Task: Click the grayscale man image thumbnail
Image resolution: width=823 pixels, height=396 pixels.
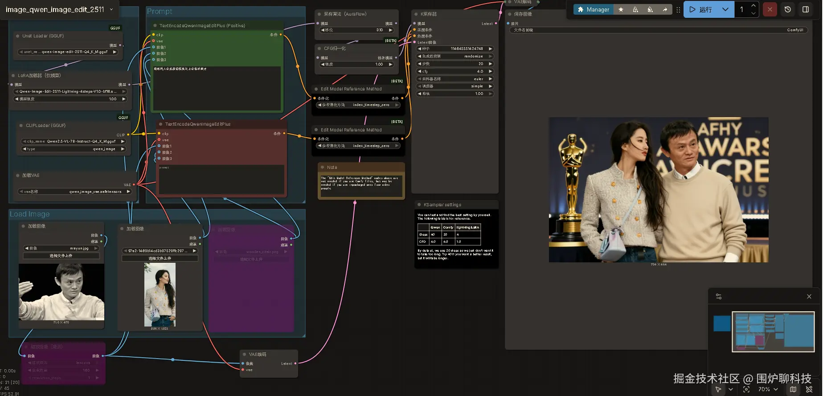Action: click(61, 292)
